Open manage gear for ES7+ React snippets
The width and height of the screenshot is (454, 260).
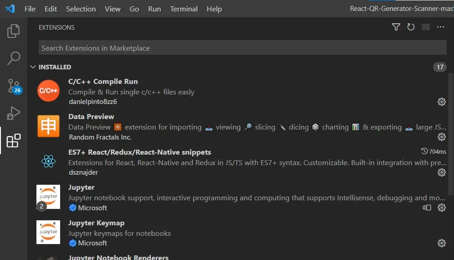[x=442, y=172]
